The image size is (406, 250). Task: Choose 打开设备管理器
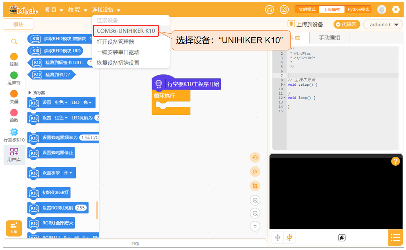pyautogui.click(x=116, y=42)
